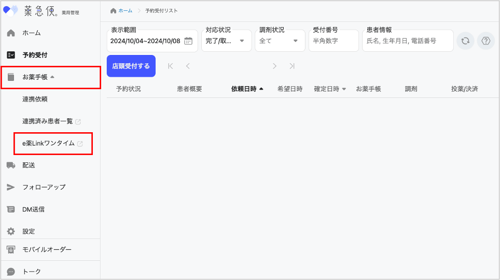Open the 調剤状況 dropdown
This screenshot has height=280, width=500.
click(x=280, y=41)
